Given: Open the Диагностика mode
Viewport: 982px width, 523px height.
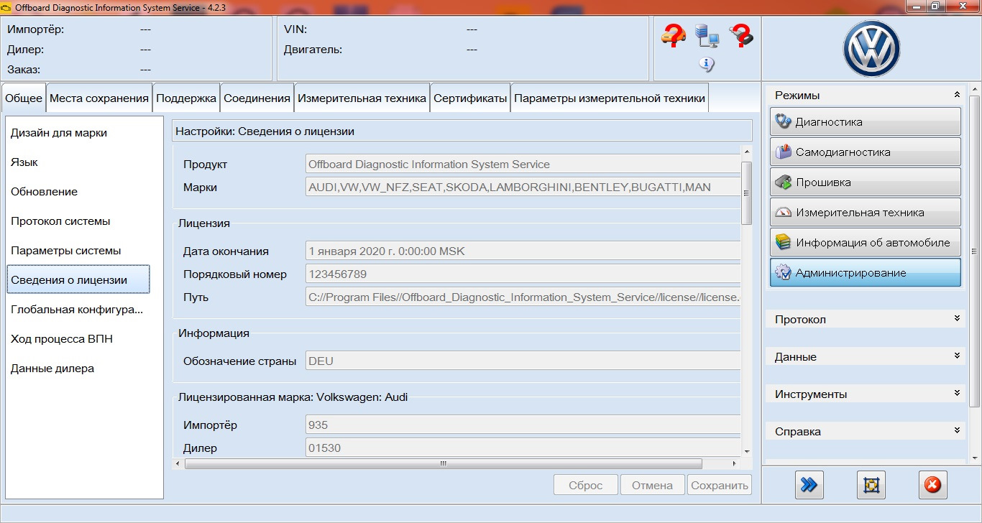Looking at the screenshot, I should (x=866, y=122).
